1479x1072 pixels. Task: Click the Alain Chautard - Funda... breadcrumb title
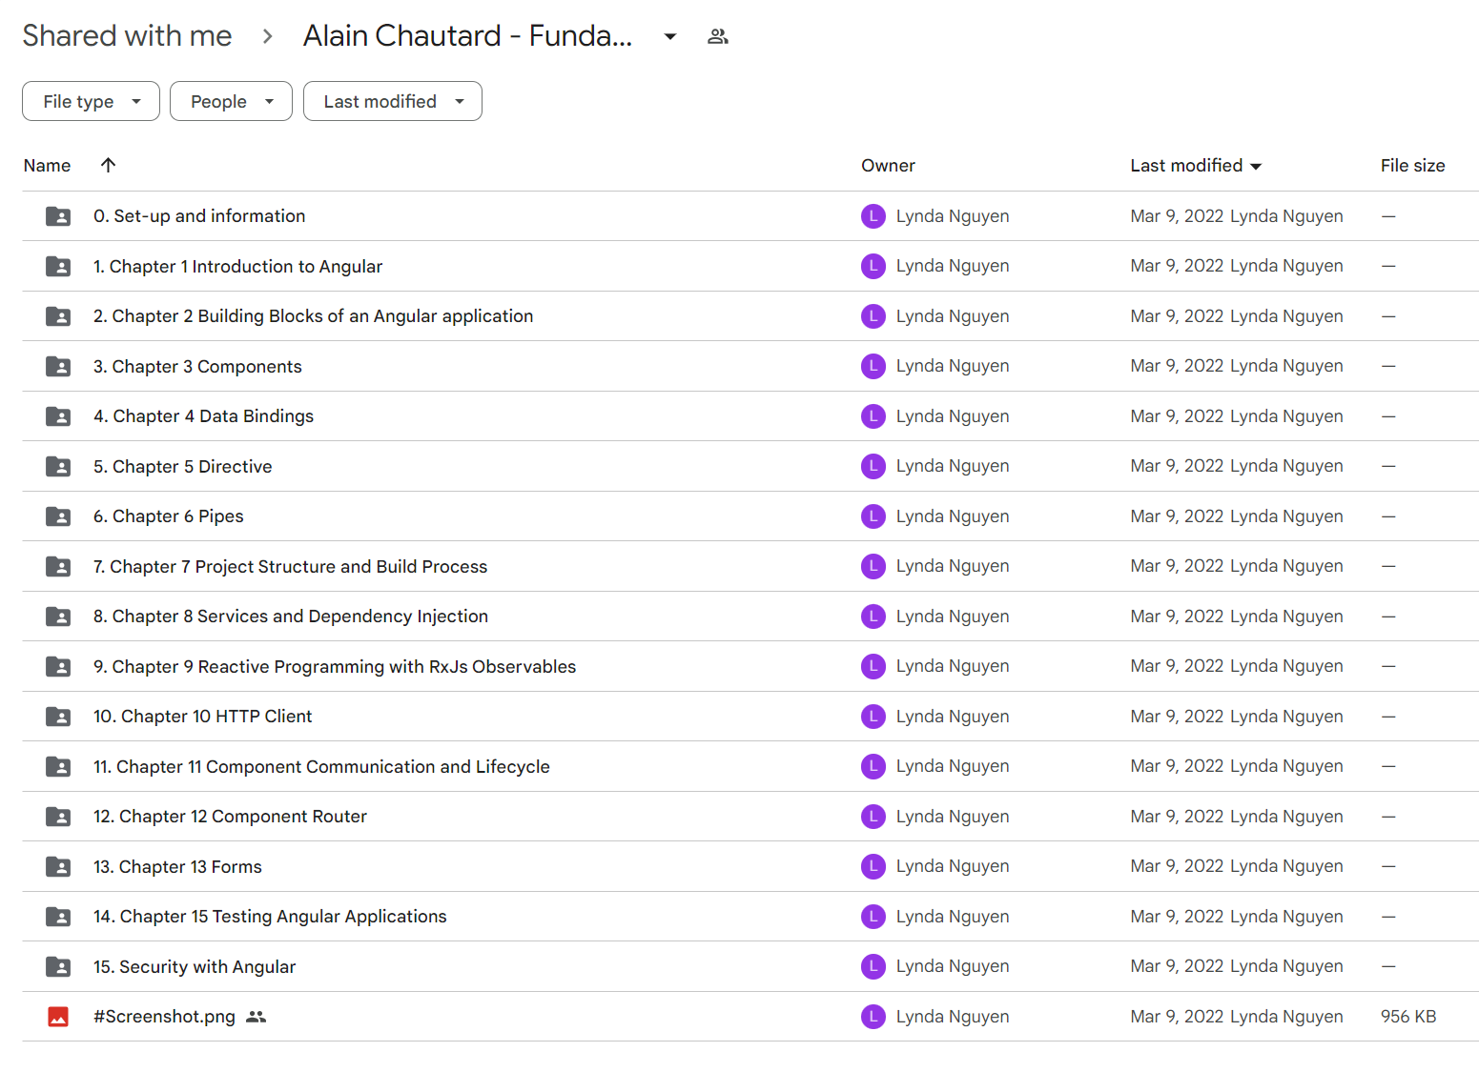(467, 35)
